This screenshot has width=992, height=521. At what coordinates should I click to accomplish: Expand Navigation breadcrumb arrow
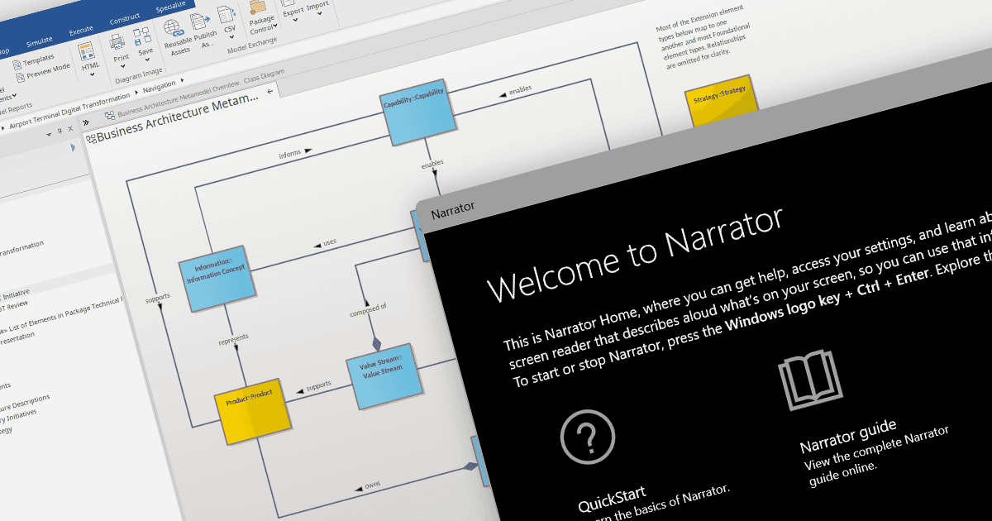coord(181,82)
